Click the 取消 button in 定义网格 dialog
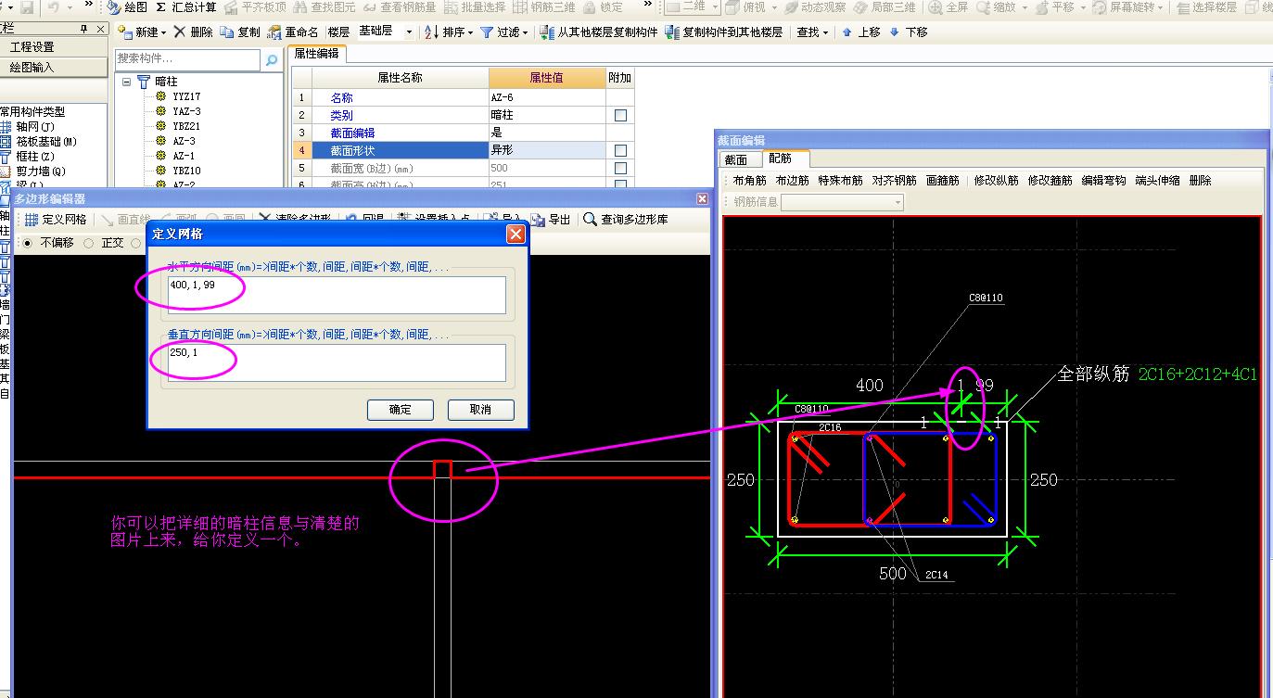Image resolution: width=1273 pixels, height=698 pixels. point(480,409)
